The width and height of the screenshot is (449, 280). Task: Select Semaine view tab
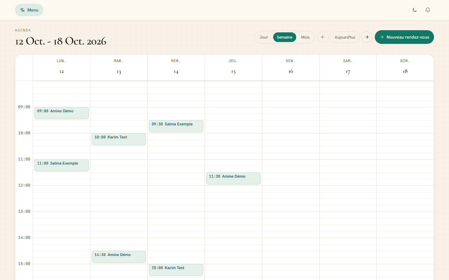pyautogui.click(x=285, y=37)
